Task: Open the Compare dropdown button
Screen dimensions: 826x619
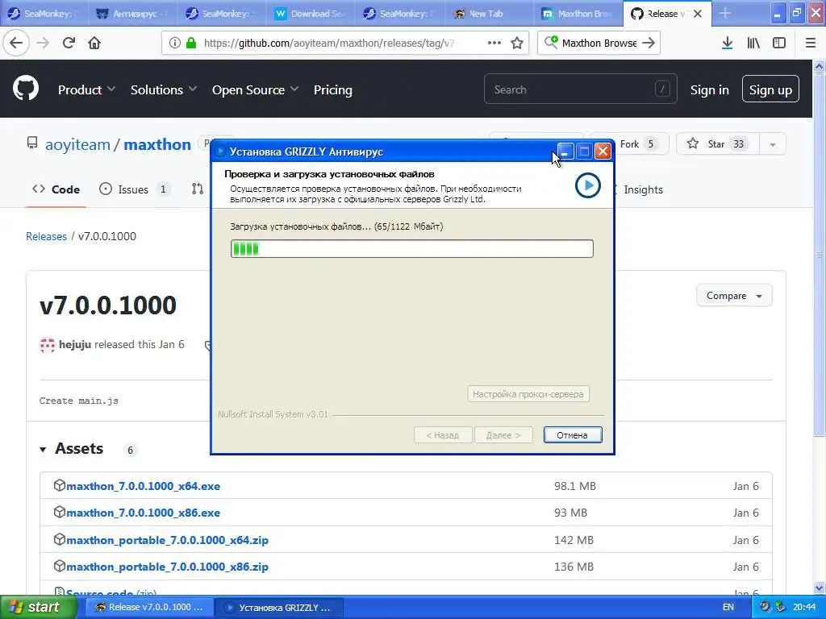Action: coord(734,296)
